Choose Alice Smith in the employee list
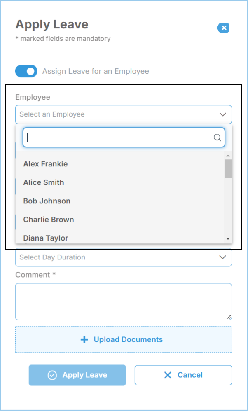Screen dimensions: 248x411 [44, 182]
